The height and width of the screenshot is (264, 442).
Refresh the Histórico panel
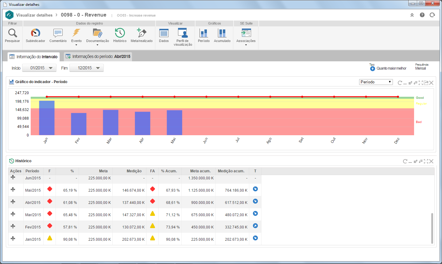point(405,161)
